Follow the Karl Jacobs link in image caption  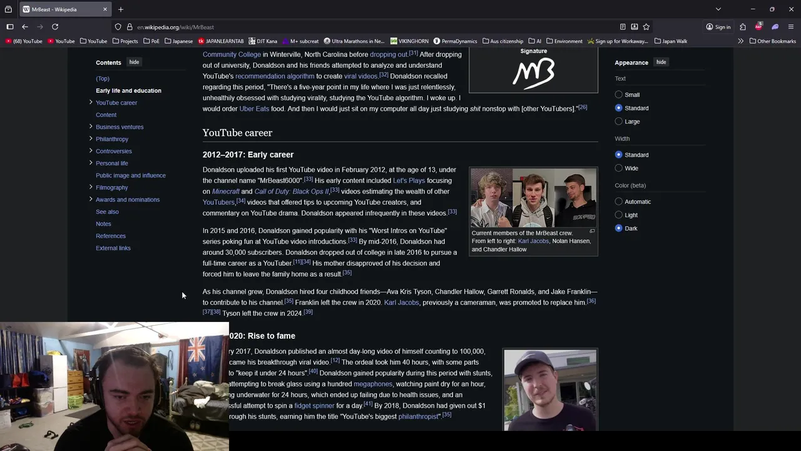[x=533, y=241]
